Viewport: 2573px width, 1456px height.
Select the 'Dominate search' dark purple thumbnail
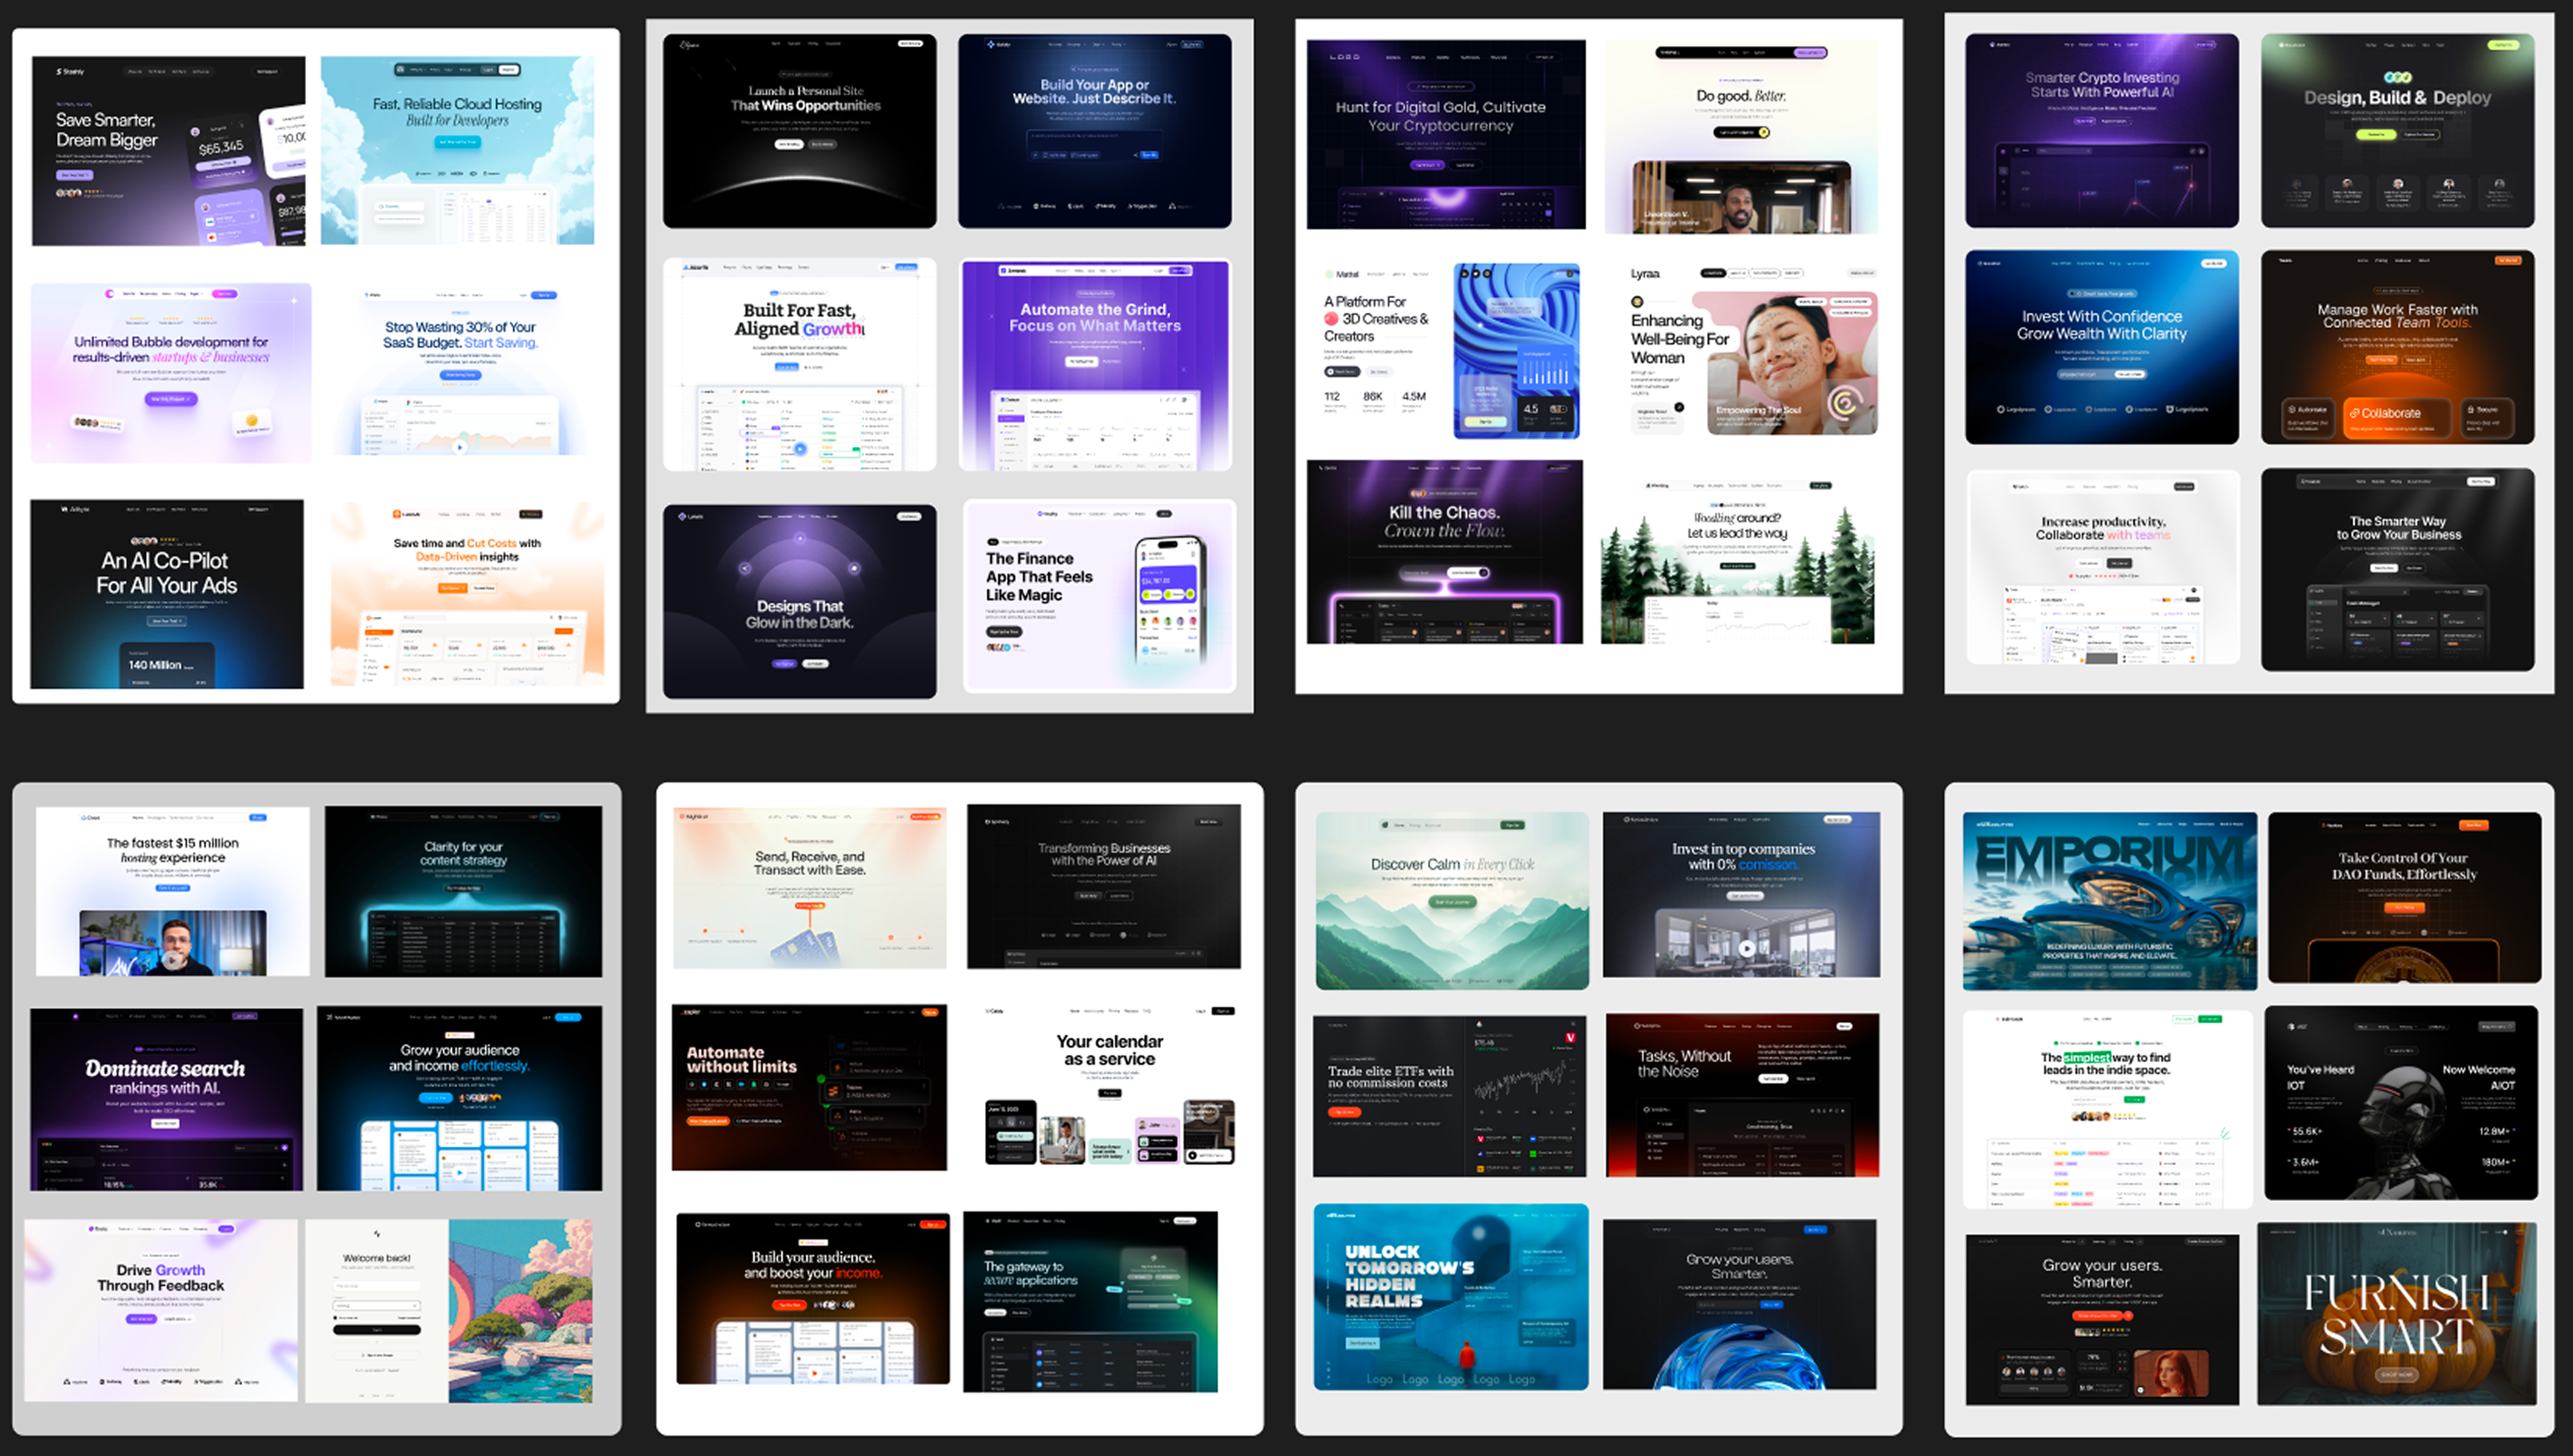[x=166, y=1099]
